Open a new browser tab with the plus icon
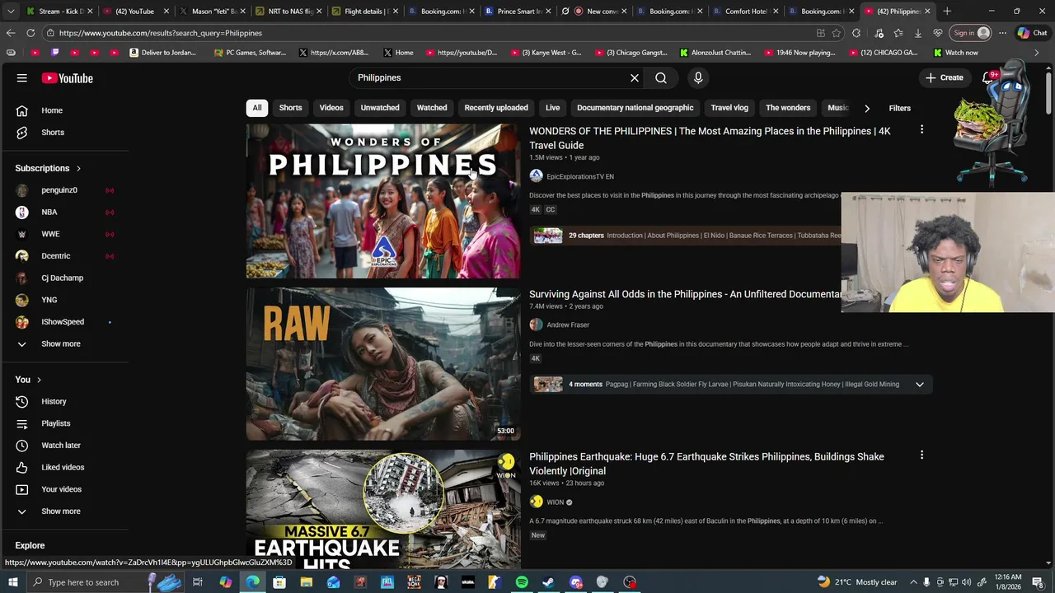Image resolution: width=1055 pixels, height=593 pixels. pos(947,12)
